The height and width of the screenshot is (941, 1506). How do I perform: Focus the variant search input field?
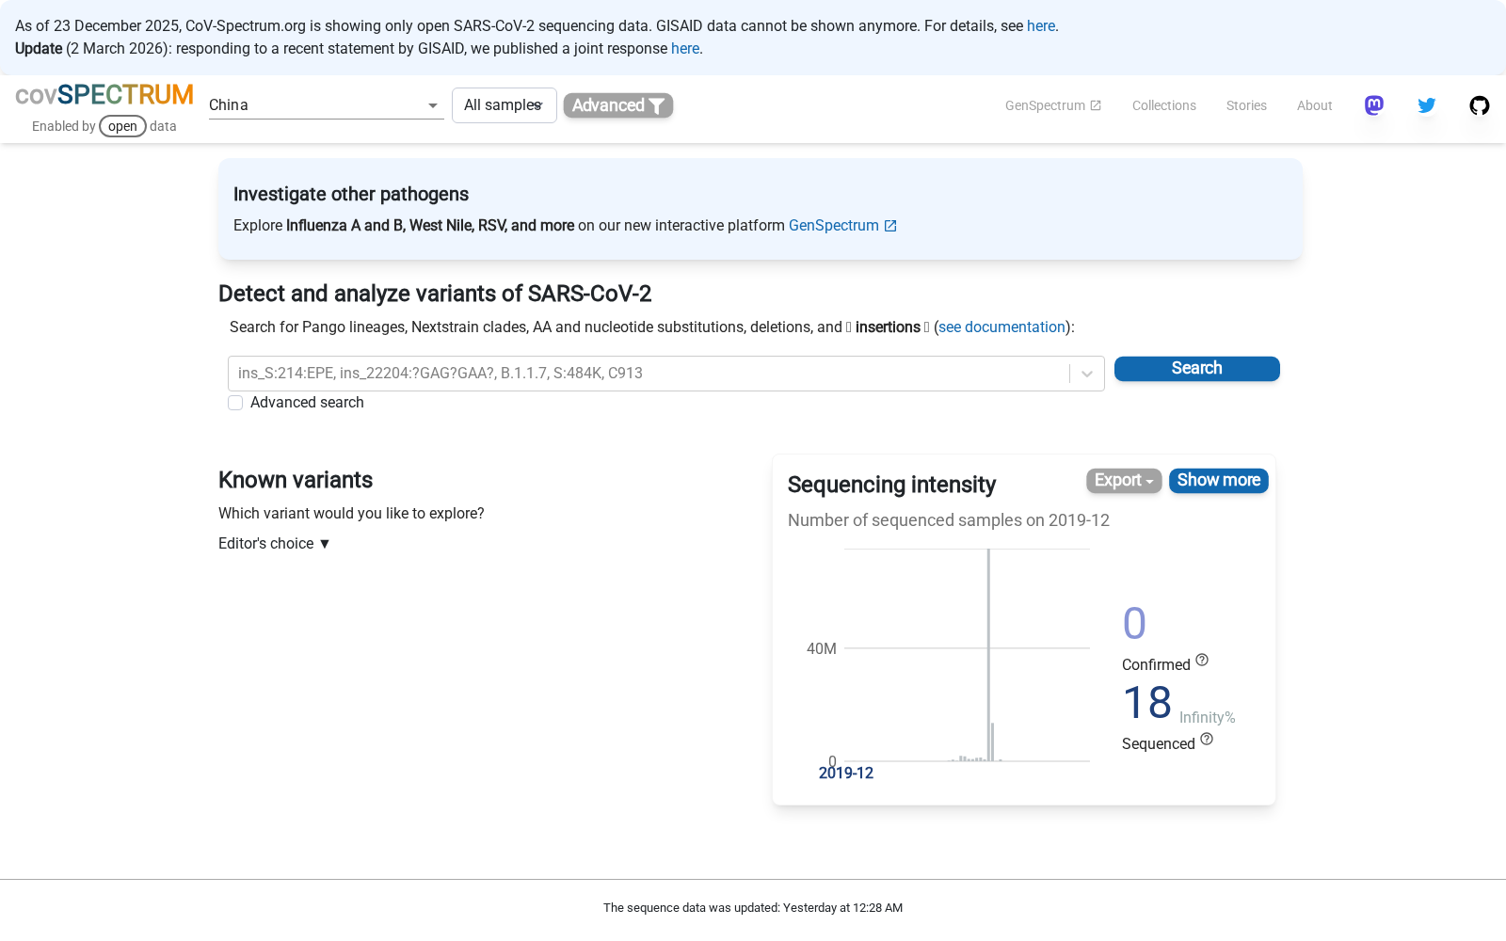649,374
